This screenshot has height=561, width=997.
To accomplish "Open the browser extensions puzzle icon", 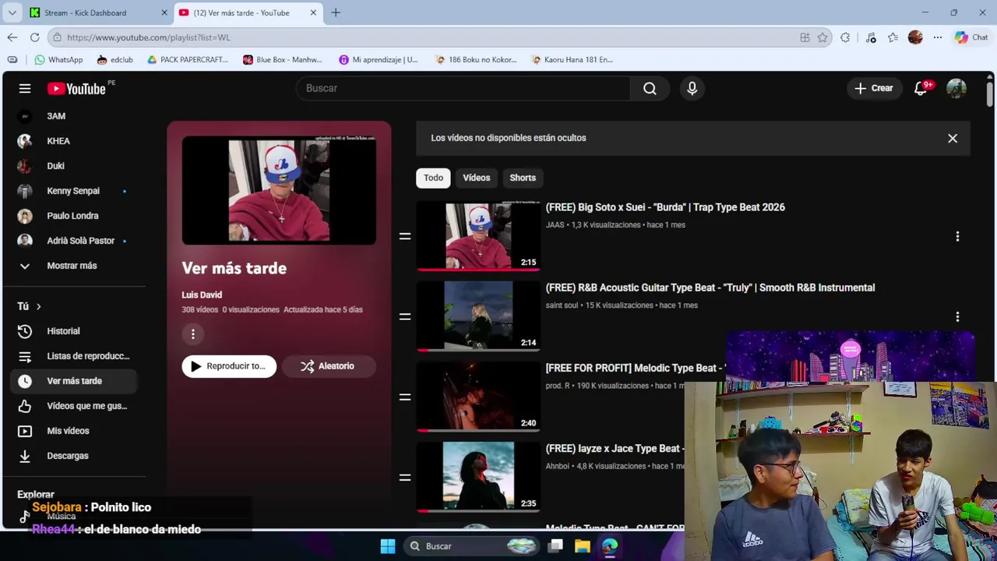I will (x=845, y=37).
